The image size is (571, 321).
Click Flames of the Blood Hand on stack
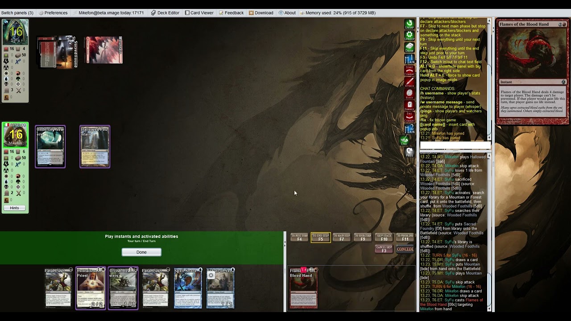pyautogui.click(x=304, y=288)
